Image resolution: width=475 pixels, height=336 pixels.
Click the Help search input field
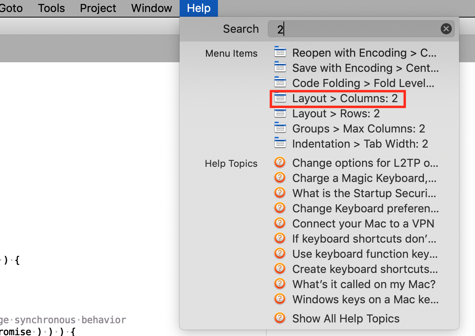click(361, 29)
